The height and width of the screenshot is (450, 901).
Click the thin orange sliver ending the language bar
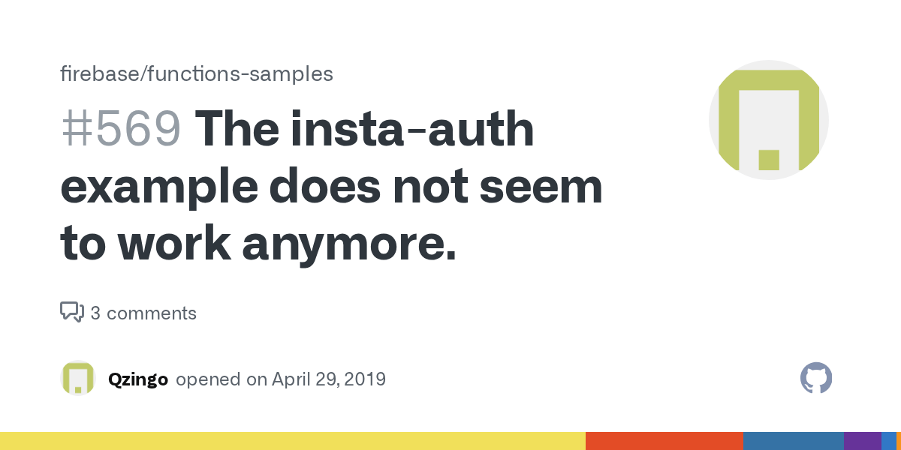click(899, 441)
